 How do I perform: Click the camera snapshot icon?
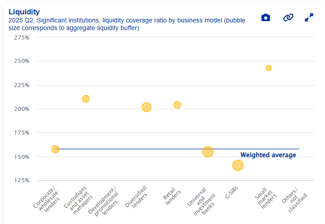tap(266, 18)
